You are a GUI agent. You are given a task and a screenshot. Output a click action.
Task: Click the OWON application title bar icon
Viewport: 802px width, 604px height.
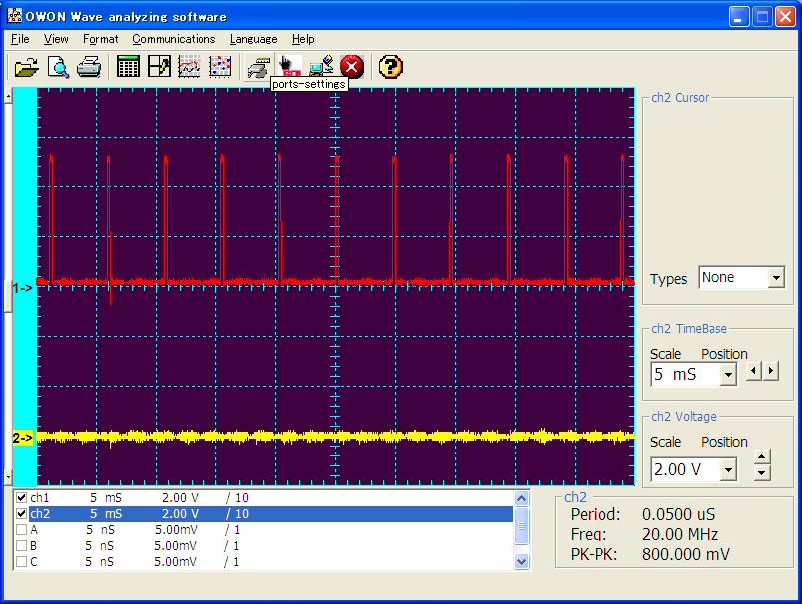(x=14, y=16)
